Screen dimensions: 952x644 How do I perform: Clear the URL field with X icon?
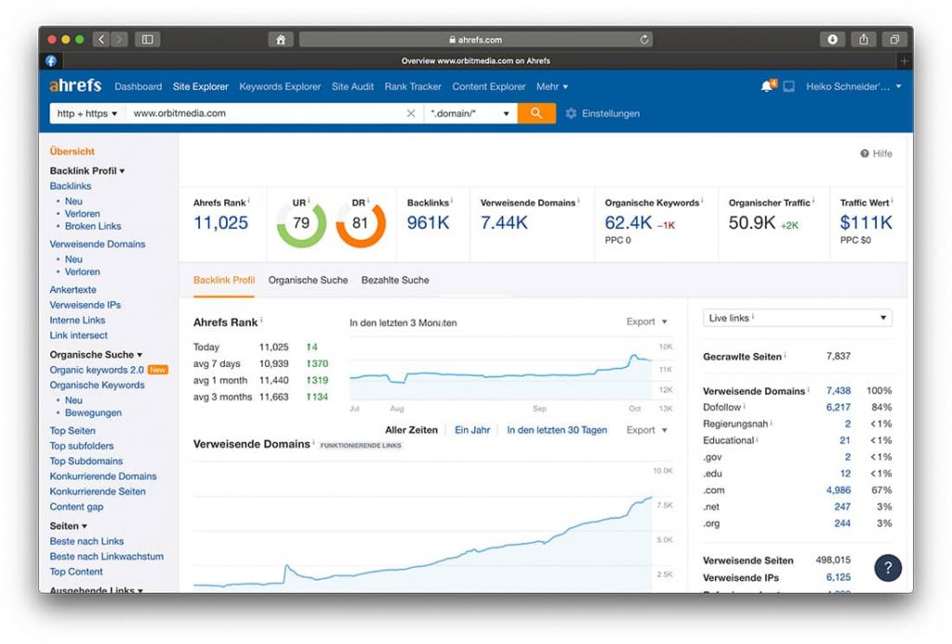click(x=411, y=113)
